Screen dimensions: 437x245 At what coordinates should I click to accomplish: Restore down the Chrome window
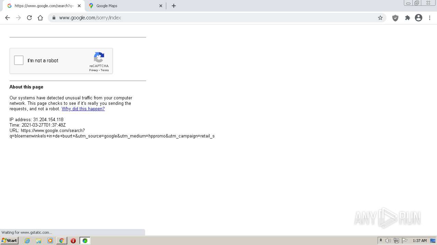point(417,3)
